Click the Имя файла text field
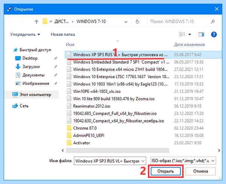This screenshot has height=184, width=226. click(107, 161)
